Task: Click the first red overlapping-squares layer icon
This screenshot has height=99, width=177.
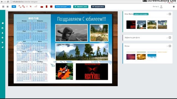Action: (20, 7)
